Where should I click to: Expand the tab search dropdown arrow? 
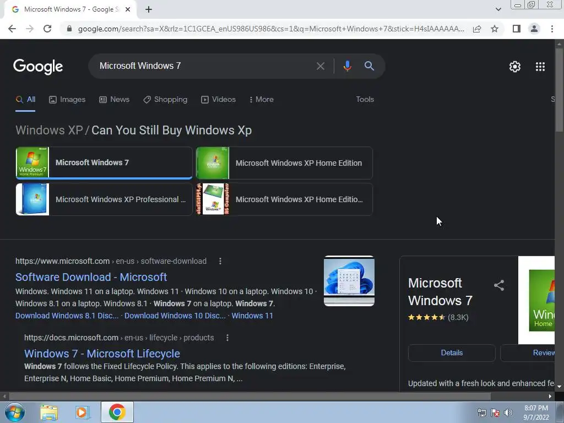(x=498, y=9)
